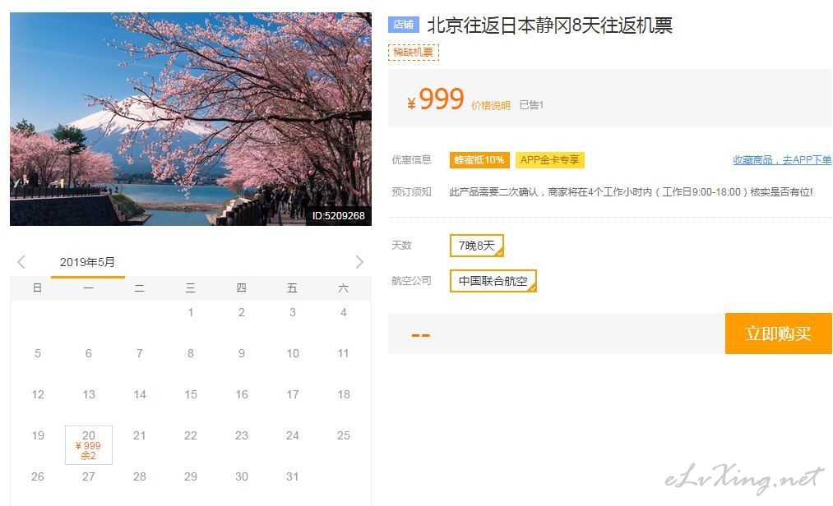Open the 价格说明 price explanation link
This screenshot has width=833, height=506.
pyautogui.click(x=491, y=105)
